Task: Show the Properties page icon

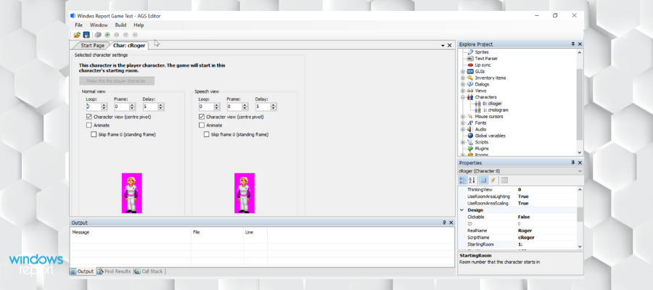Action: (483, 180)
